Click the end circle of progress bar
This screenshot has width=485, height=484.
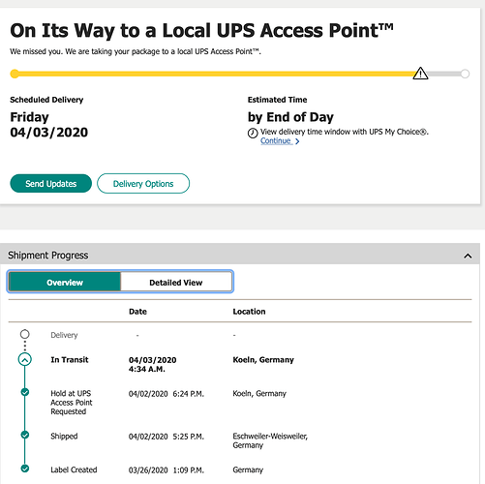tap(465, 74)
